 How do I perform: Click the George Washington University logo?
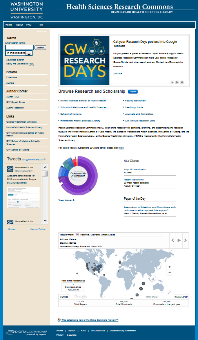coord(27,9)
